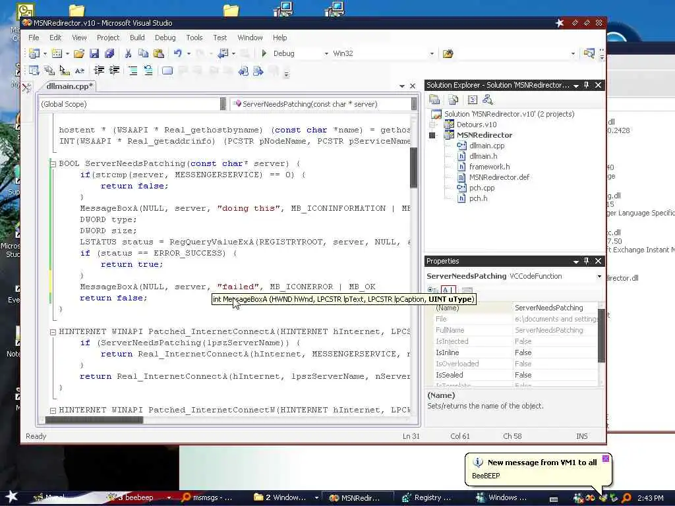
Task: Click the Alphabetical sort icon in Properties
Action: tap(448, 290)
